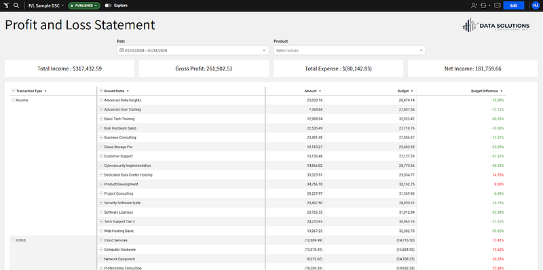
Task: Collapse the Advanced User Training row
Action: click(x=101, y=109)
